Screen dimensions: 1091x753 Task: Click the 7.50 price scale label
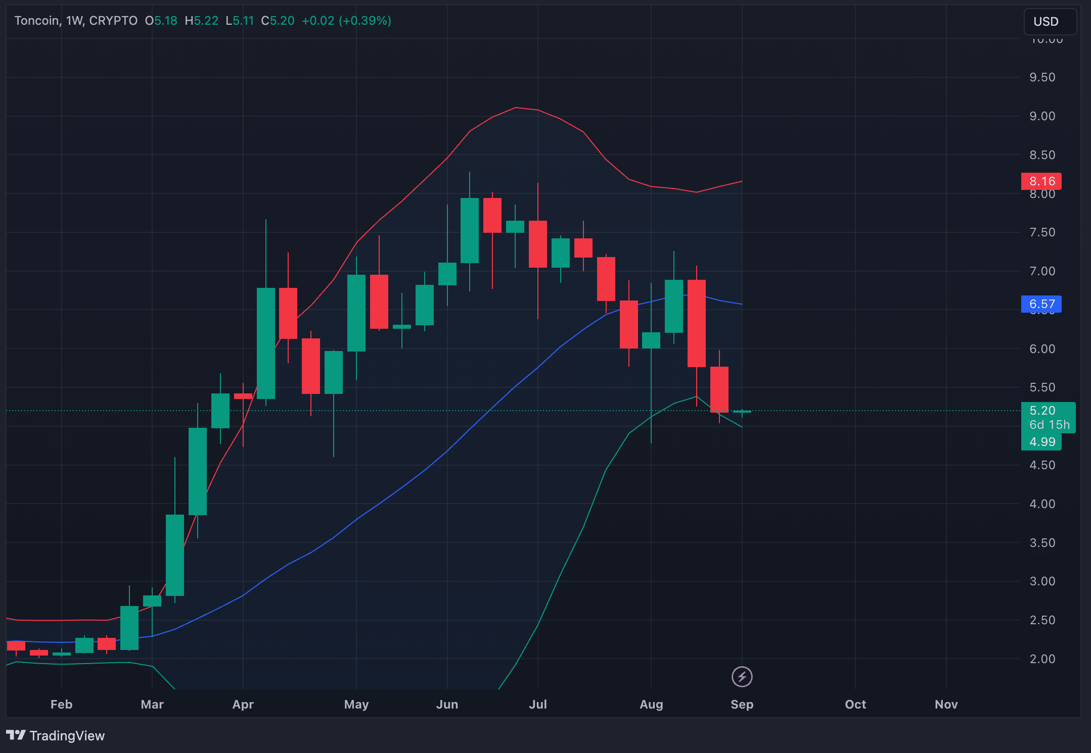pos(1042,232)
